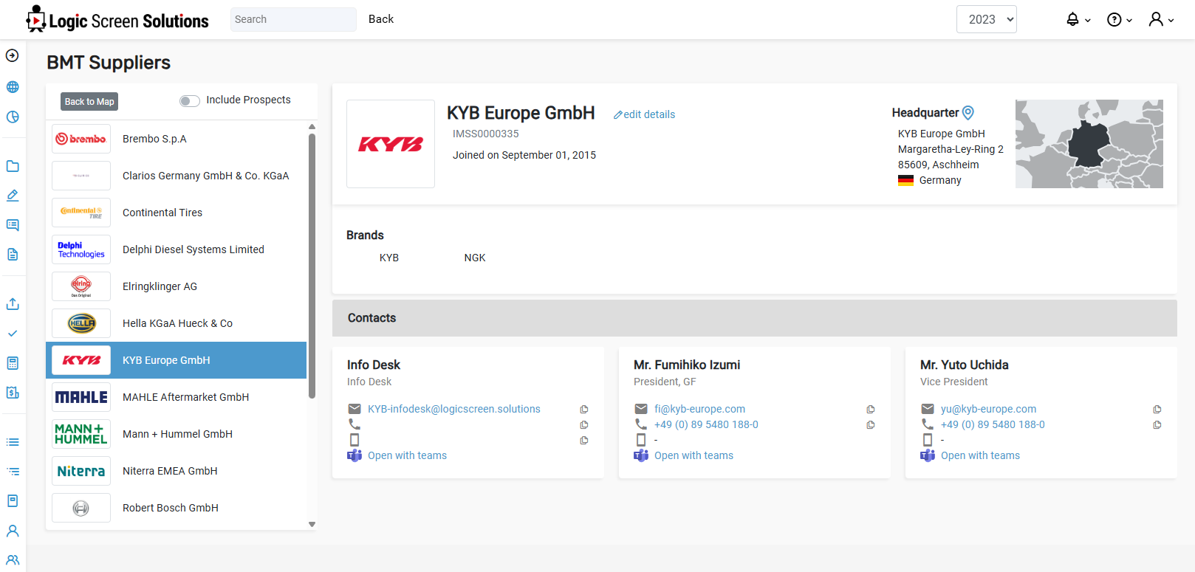The width and height of the screenshot is (1195, 572).
Task: Click the Germany headquarter map thumbnail
Action: [1089, 144]
